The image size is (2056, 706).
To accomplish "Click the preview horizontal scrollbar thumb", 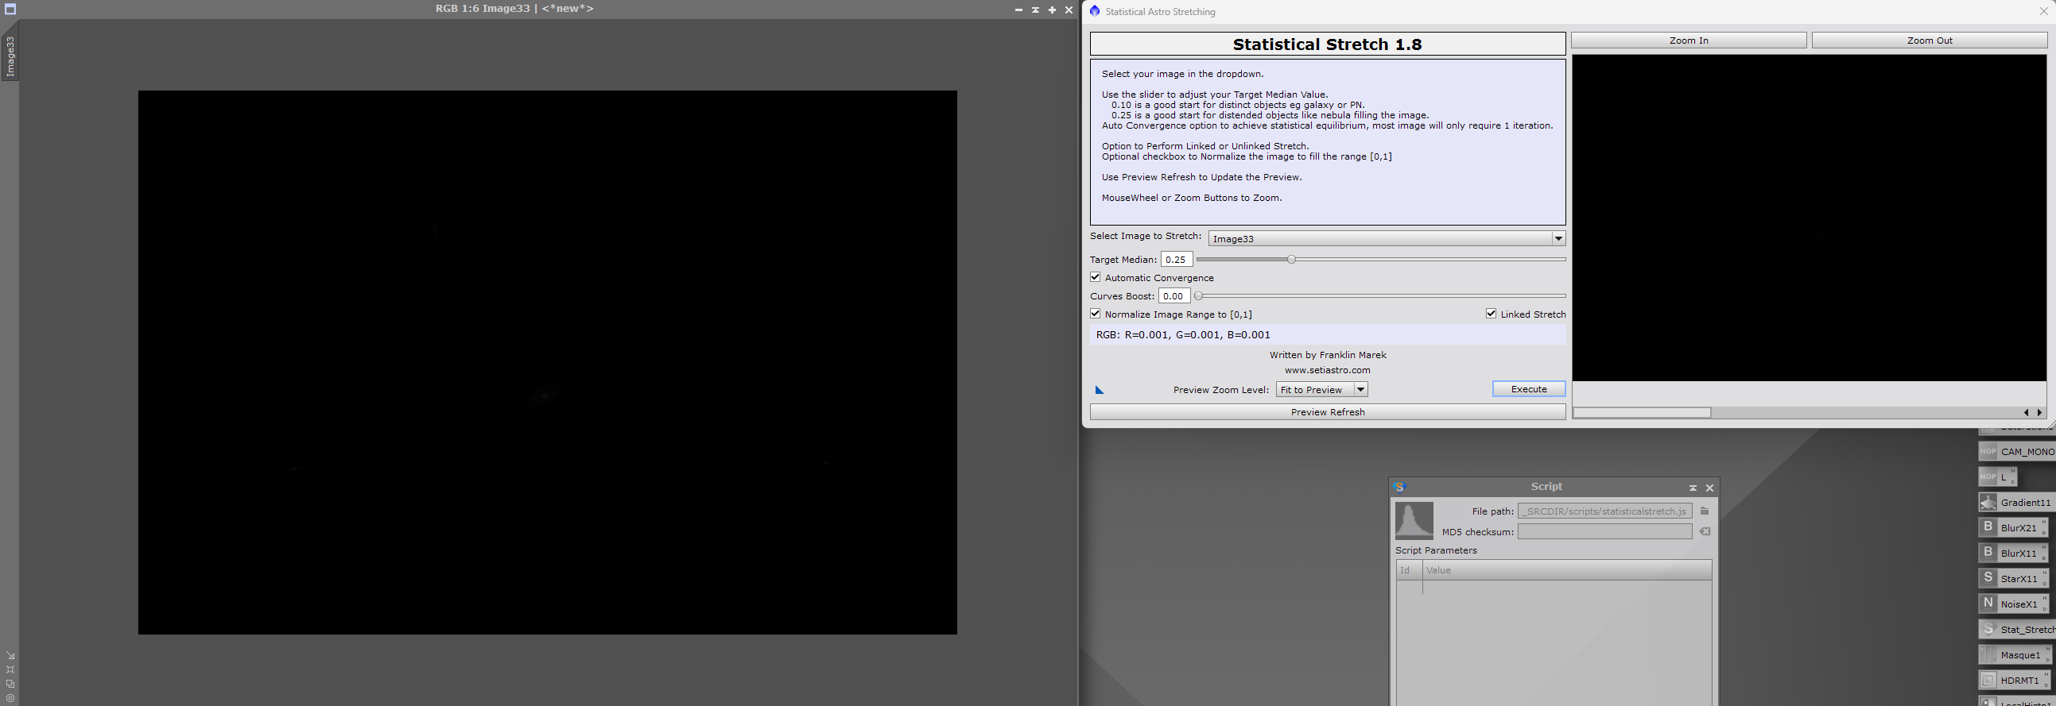I will [x=1642, y=413].
